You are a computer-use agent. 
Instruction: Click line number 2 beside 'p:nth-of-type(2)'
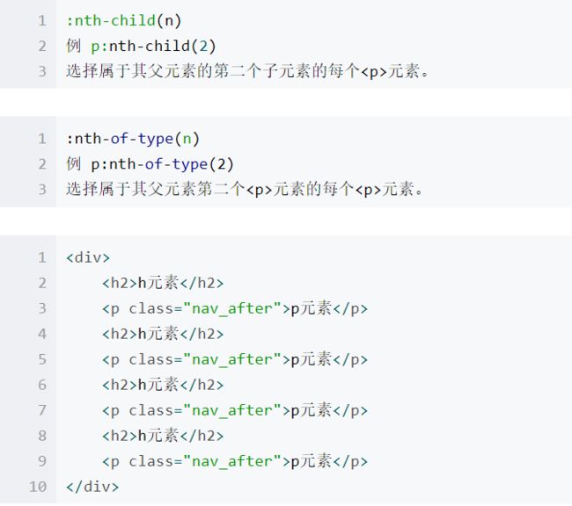coord(42,164)
